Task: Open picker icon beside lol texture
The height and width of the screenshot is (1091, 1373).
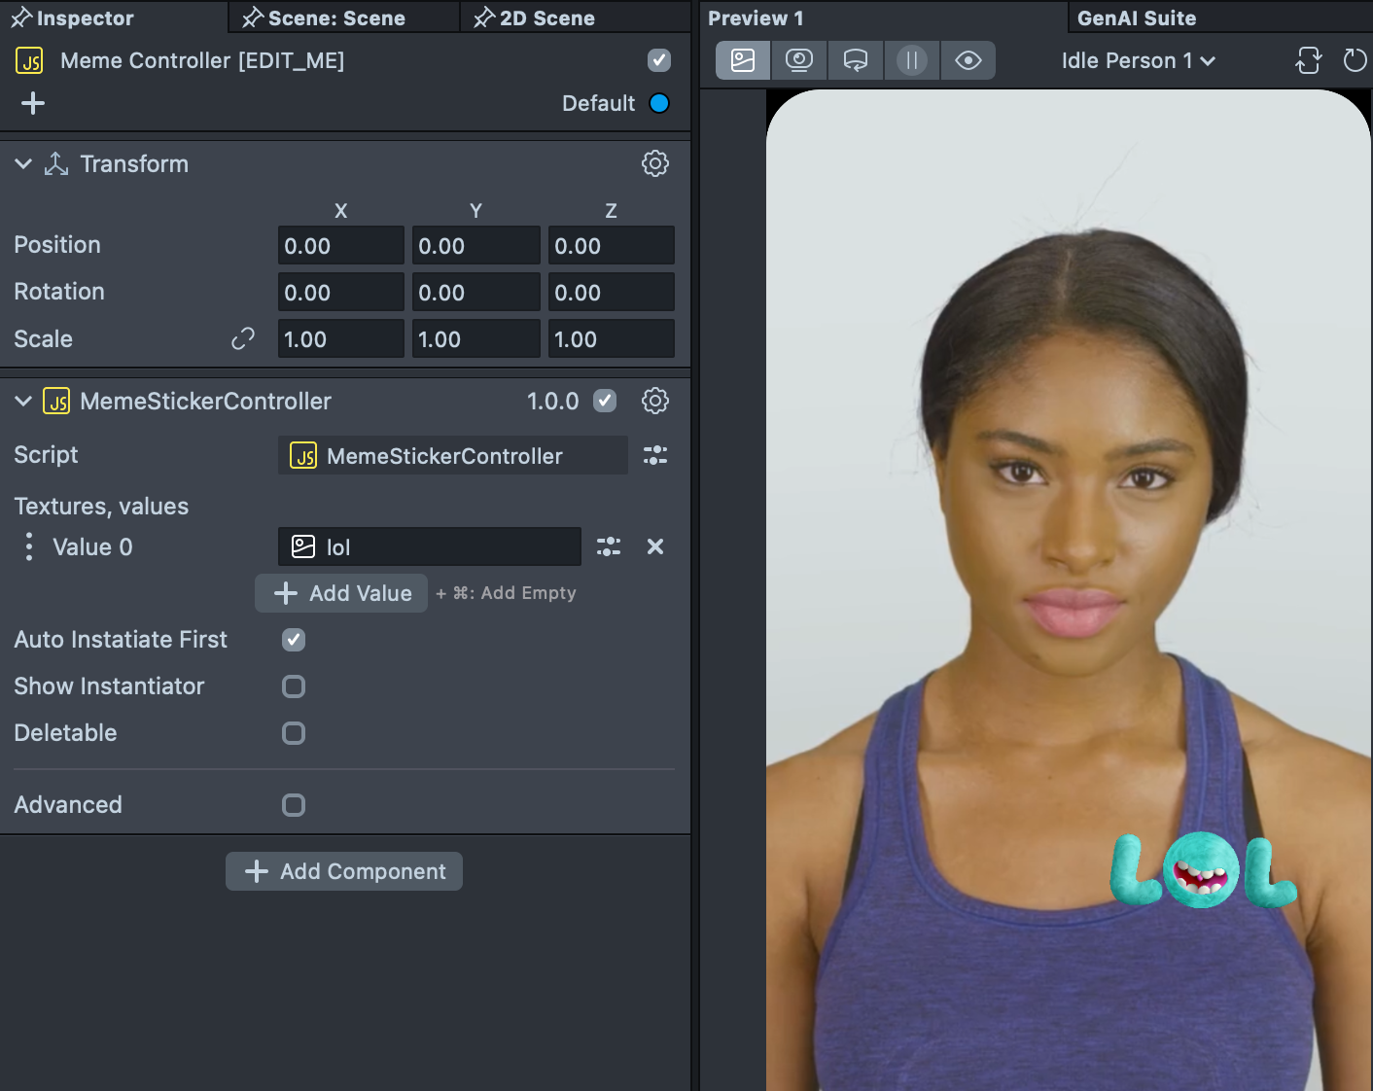Action: [609, 546]
